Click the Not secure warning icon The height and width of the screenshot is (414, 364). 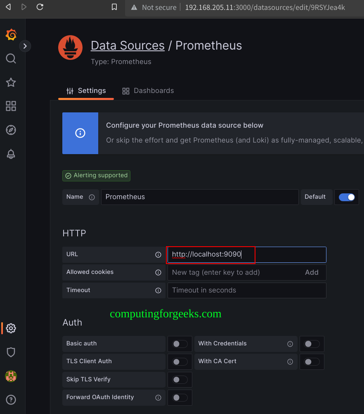click(134, 7)
